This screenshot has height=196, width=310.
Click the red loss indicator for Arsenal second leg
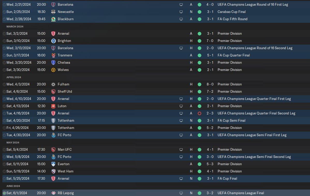point(199,113)
